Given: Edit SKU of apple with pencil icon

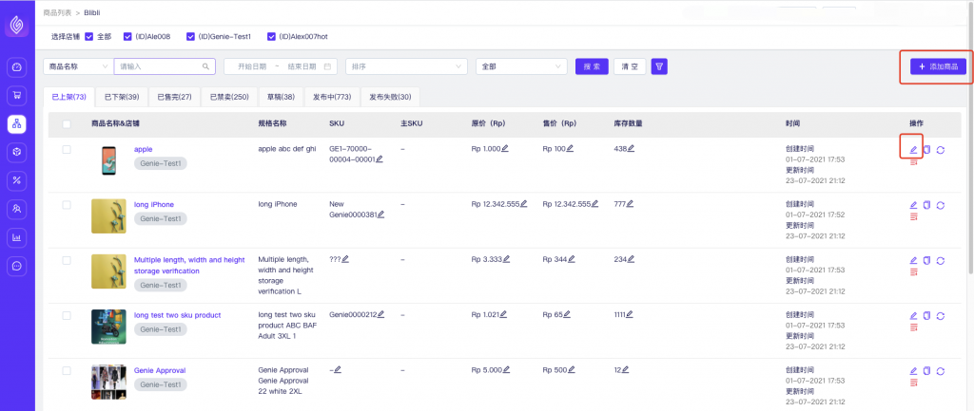Looking at the screenshot, I should (x=380, y=159).
